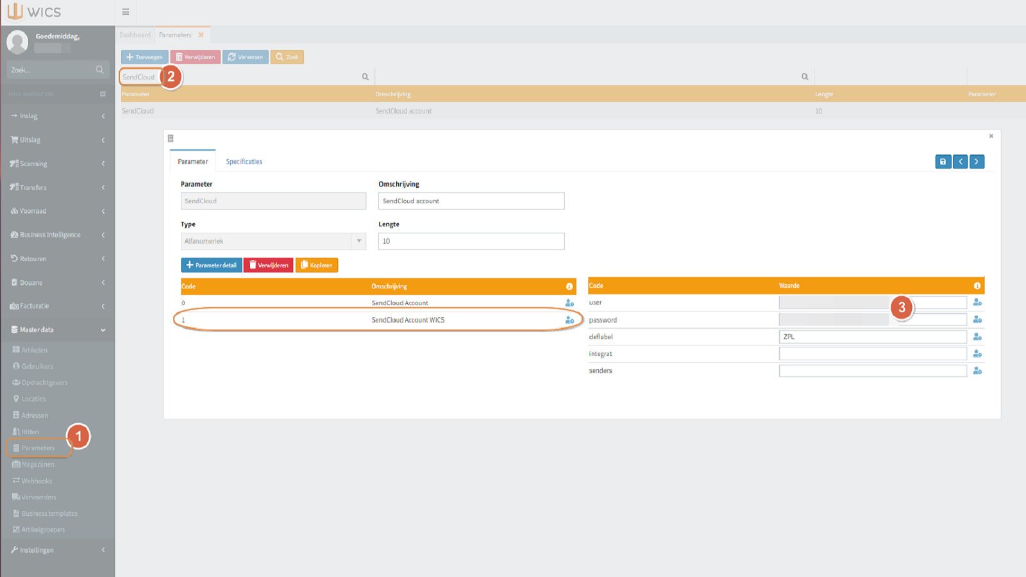This screenshot has width=1026, height=577.
Task: Expand the Business Intelligence menu
Action: pyautogui.click(x=58, y=235)
